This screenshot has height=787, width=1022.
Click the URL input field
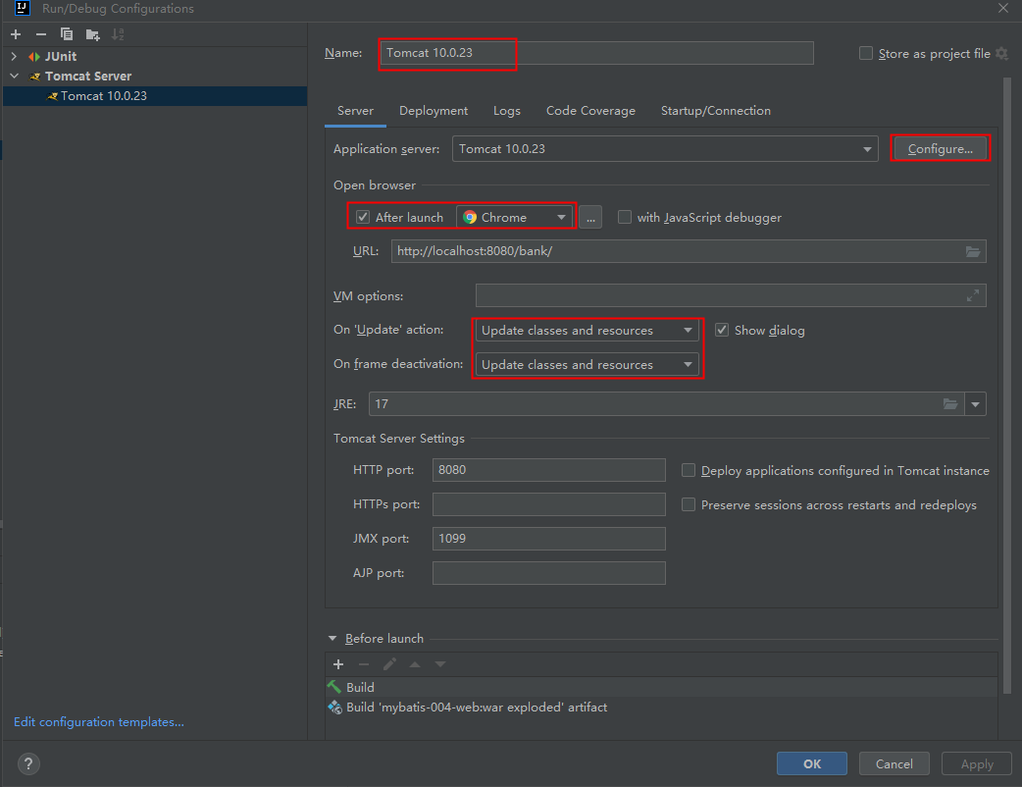689,251
